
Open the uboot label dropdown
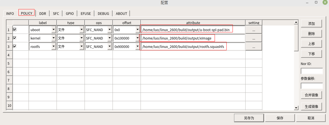[x=53, y=29]
